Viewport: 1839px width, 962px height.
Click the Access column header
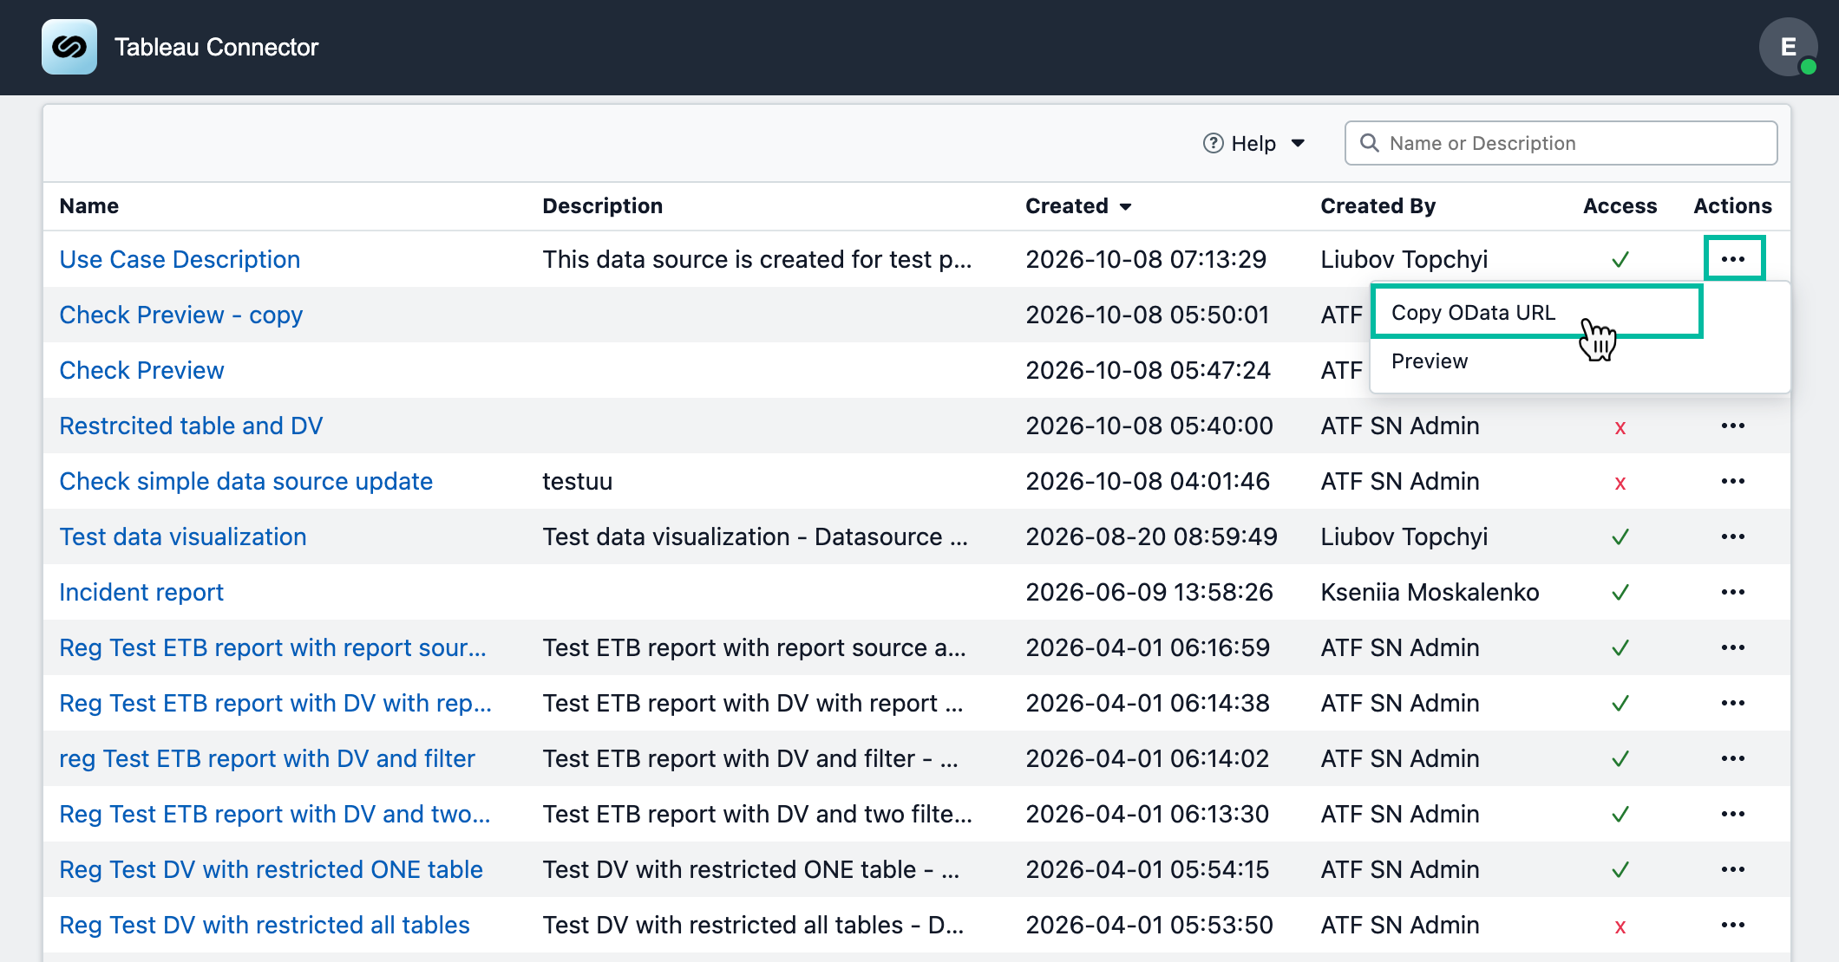[x=1620, y=206]
